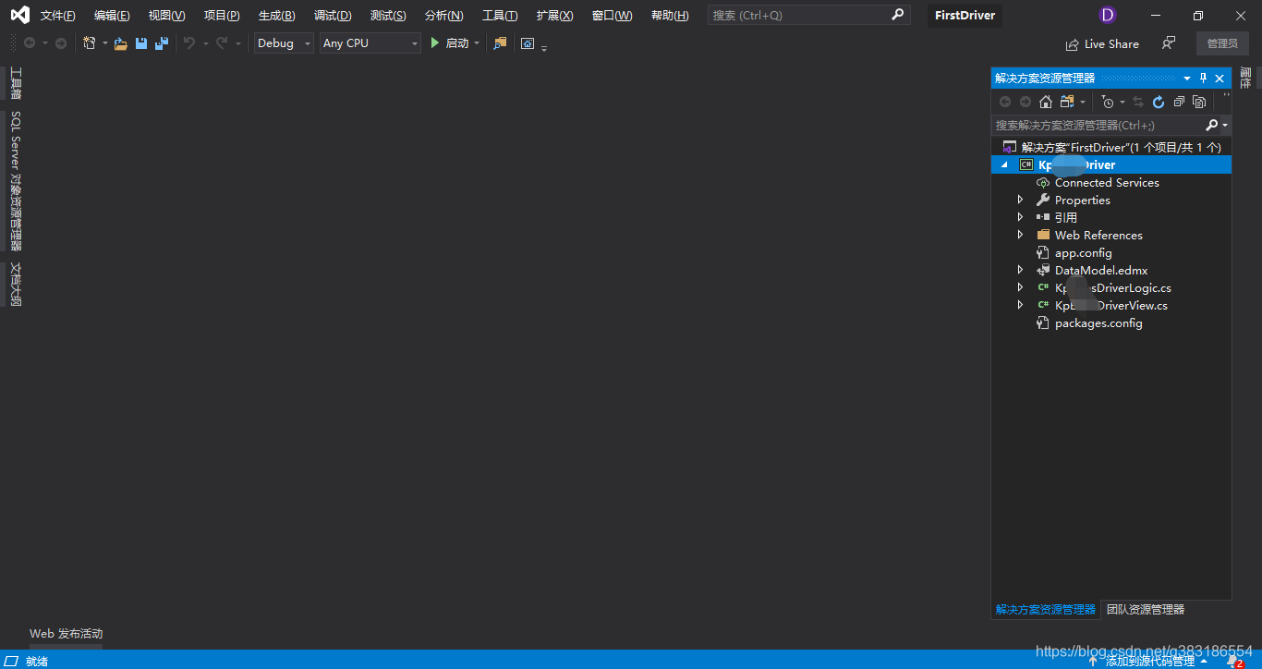Click the magnifier icon in Solution Explorer search
Screen dimensions: 1262x669
point(1212,125)
